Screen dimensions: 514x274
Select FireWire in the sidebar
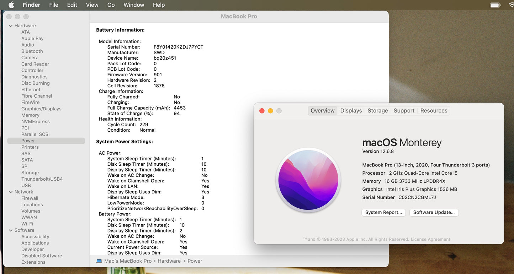(30, 102)
